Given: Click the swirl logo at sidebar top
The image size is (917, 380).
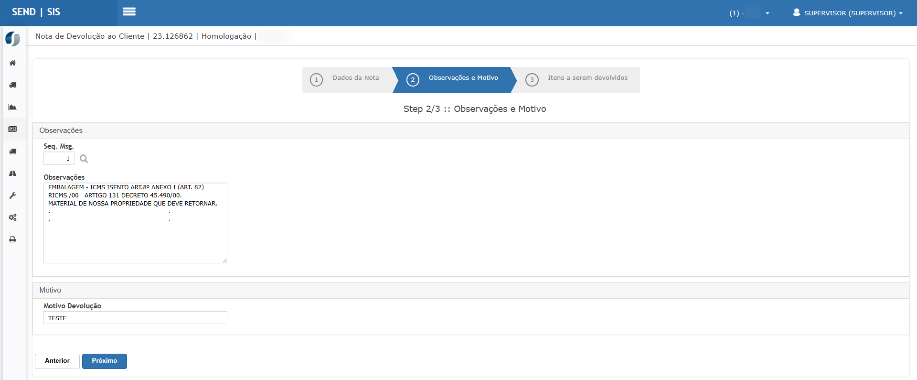Looking at the screenshot, I should tap(13, 39).
